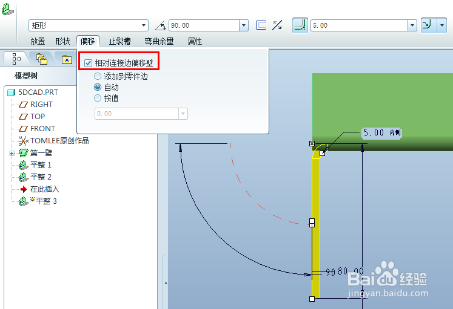The image size is (453, 309).
Task: Open the model tree tab icon
Action: pyautogui.click(x=16, y=59)
